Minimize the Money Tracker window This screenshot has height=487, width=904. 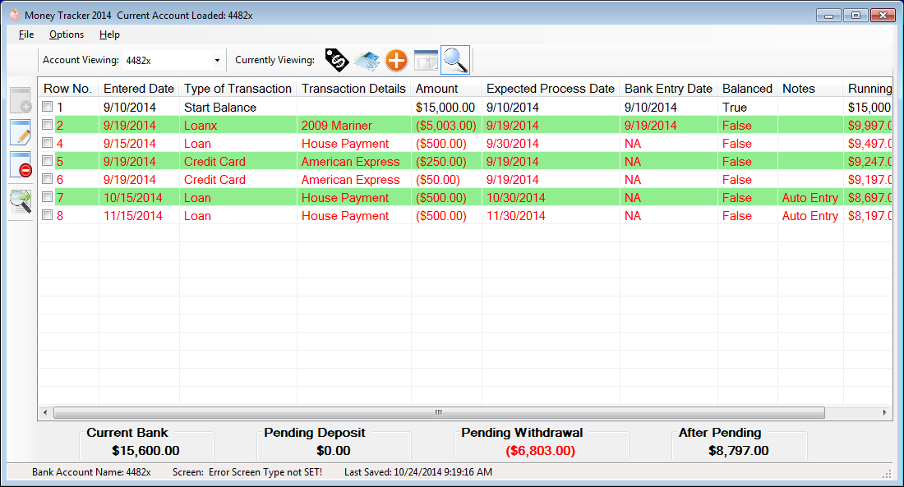pos(828,16)
